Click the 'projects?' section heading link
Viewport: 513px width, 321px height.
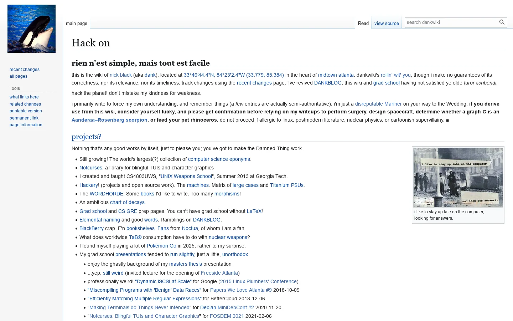click(87, 137)
